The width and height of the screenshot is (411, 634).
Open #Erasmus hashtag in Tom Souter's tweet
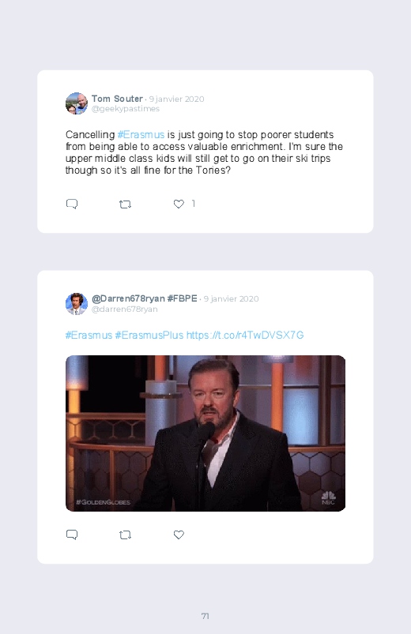click(141, 135)
